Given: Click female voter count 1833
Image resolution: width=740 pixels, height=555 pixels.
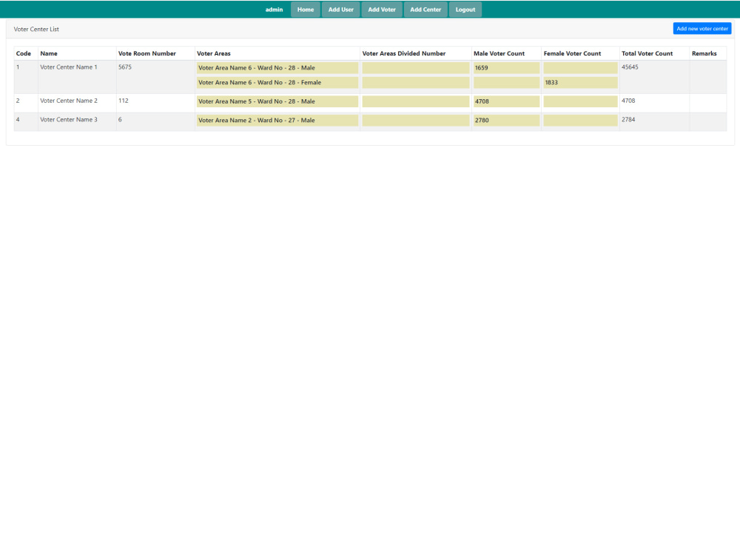Looking at the screenshot, I should pyautogui.click(x=580, y=83).
